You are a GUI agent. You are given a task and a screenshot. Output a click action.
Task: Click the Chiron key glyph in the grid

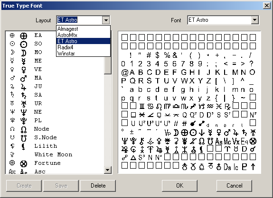pos(142,141)
